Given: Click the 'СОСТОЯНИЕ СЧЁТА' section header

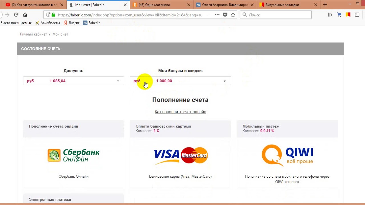Looking at the screenshot, I should [x=181, y=49].
